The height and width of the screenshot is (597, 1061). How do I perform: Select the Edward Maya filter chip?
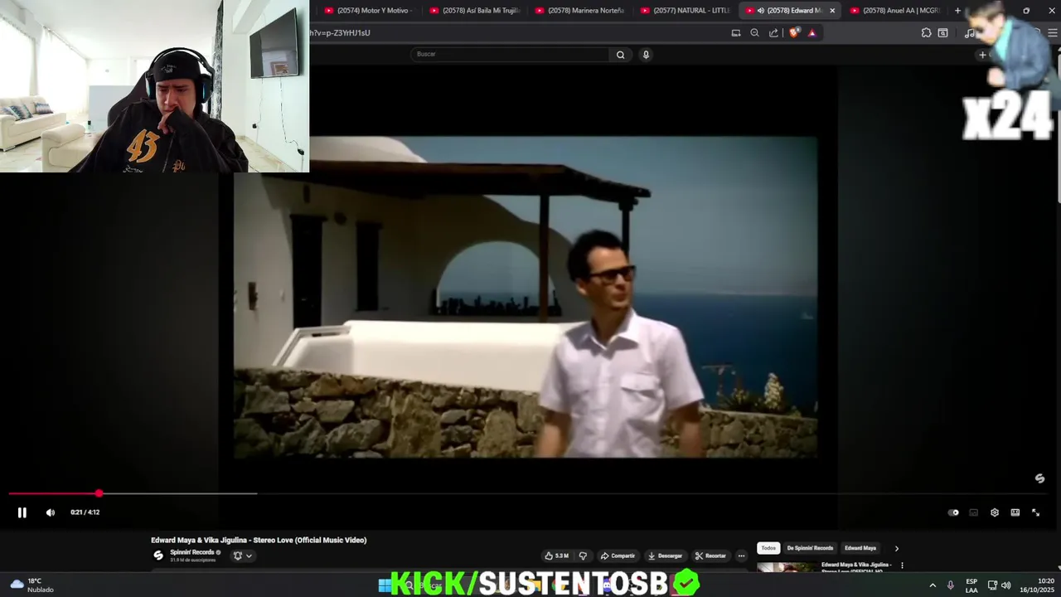point(860,548)
